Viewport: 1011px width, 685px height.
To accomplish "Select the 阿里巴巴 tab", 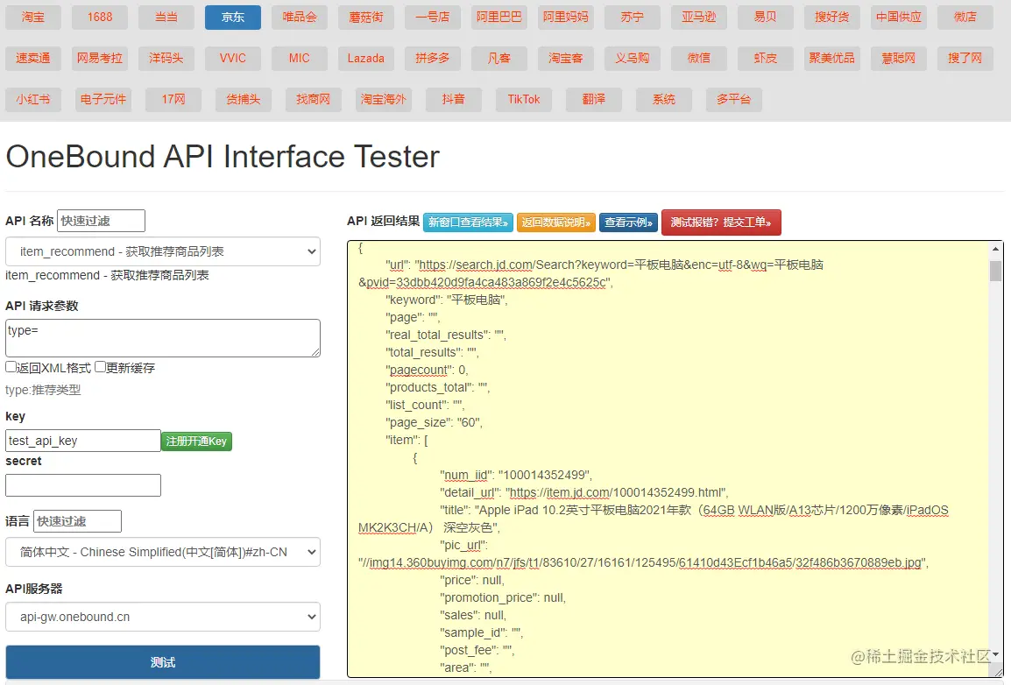I will (x=499, y=18).
